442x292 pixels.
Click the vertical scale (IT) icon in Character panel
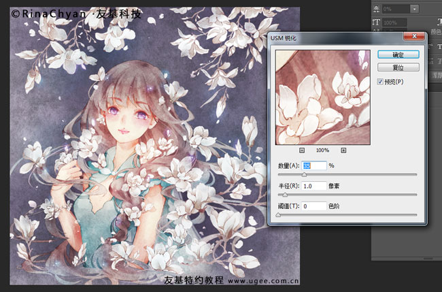376,22
